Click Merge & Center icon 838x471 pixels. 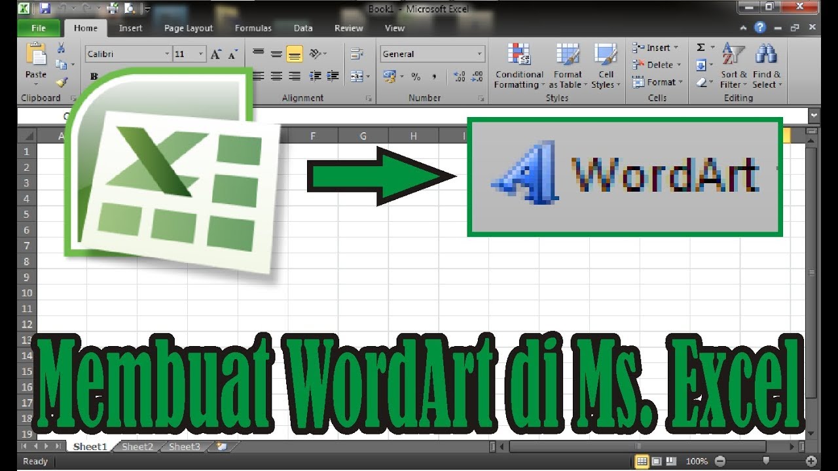(357, 77)
